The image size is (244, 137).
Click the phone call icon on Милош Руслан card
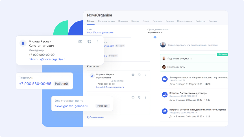(x=89, y=42)
